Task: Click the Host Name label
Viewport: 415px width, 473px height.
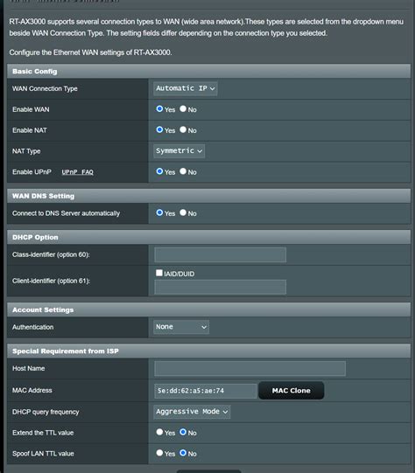Action: pyautogui.click(x=28, y=368)
